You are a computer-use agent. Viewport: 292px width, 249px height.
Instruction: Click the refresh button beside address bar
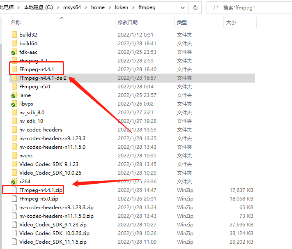coord(195,7)
